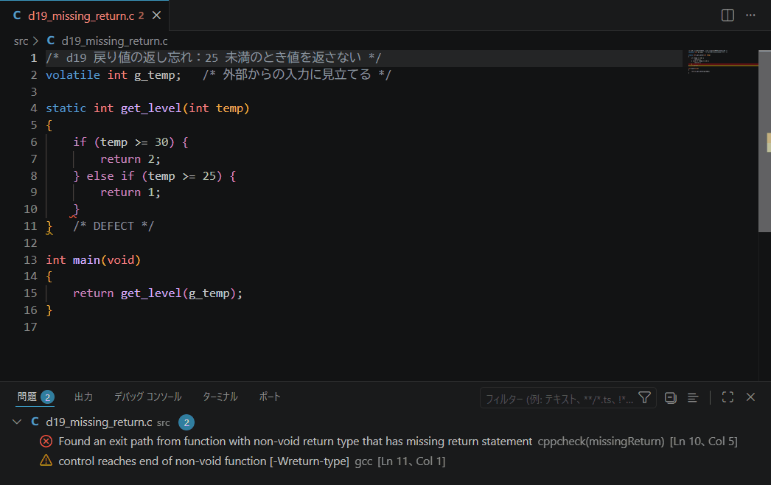Screen dimensions: 771x485
Task: Collapse all problems in the panel
Action: point(670,397)
